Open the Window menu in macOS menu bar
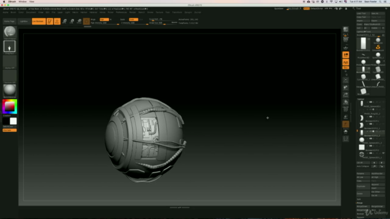This screenshot has height=219, width=390. tap(23, 1)
